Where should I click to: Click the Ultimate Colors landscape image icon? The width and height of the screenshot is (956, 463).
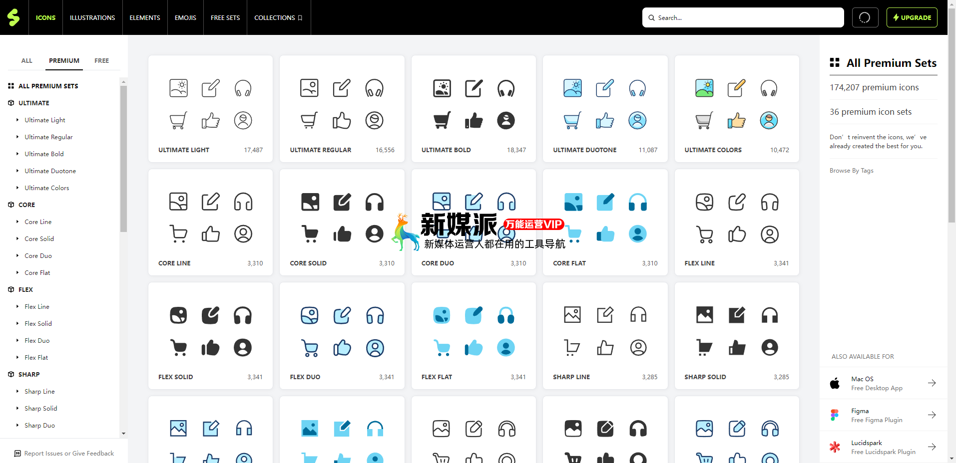click(704, 88)
